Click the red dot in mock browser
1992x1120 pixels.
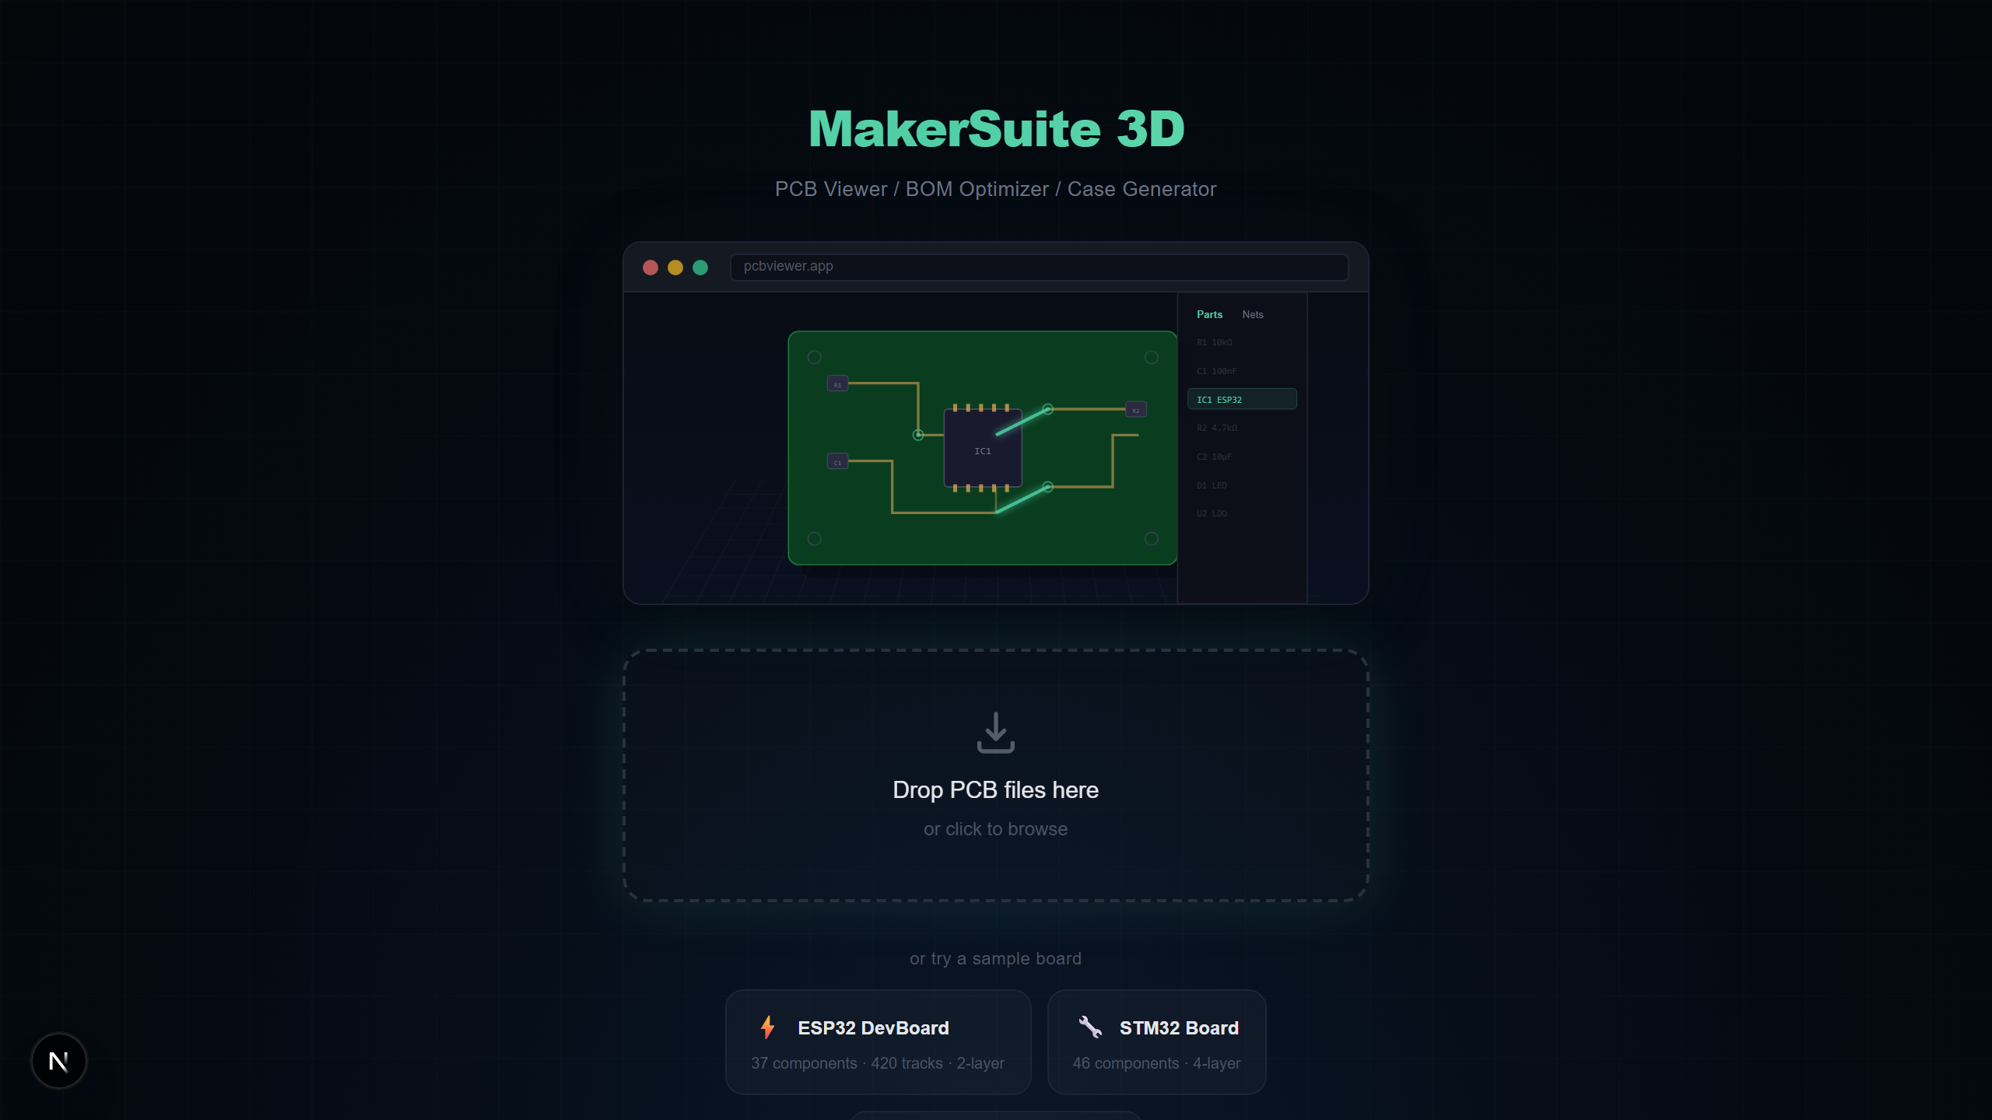[651, 268]
